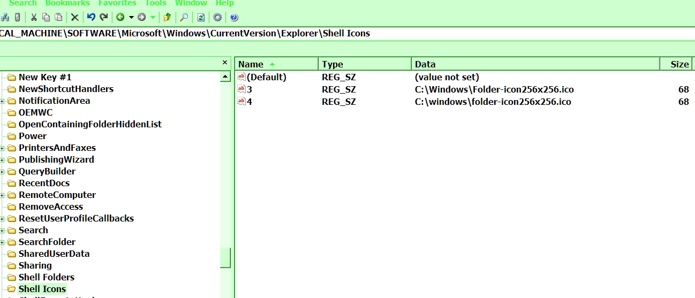Click the tree pane scrollbar thumb
Image resolution: width=695 pixels, height=298 pixels.
[x=225, y=258]
